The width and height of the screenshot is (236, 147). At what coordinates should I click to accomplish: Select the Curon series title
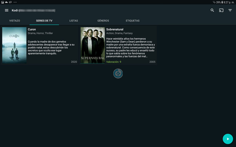coord(32,29)
